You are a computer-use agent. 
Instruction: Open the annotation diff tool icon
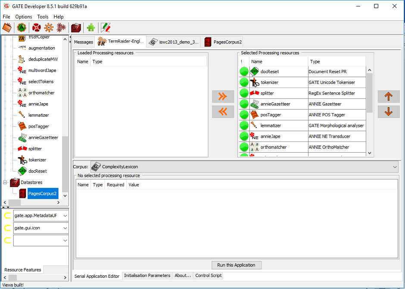click(x=106, y=28)
